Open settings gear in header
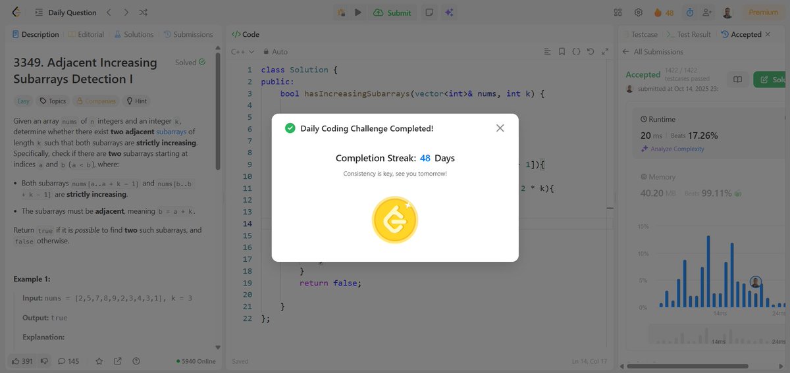Viewport: 790px width, 373px height. 638,12
